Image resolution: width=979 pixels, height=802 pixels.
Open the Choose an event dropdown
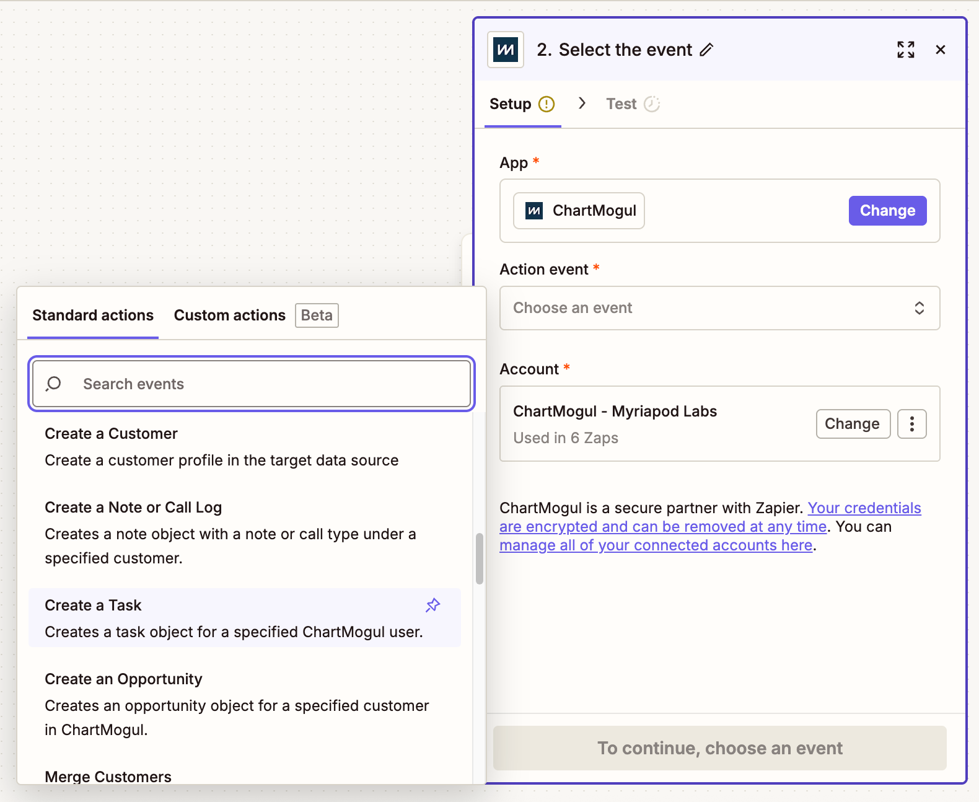720,308
